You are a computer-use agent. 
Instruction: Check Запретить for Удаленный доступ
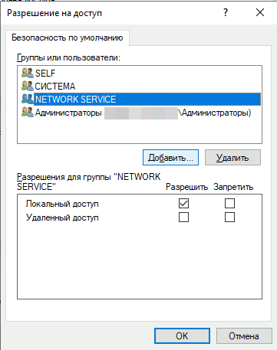coord(229,218)
